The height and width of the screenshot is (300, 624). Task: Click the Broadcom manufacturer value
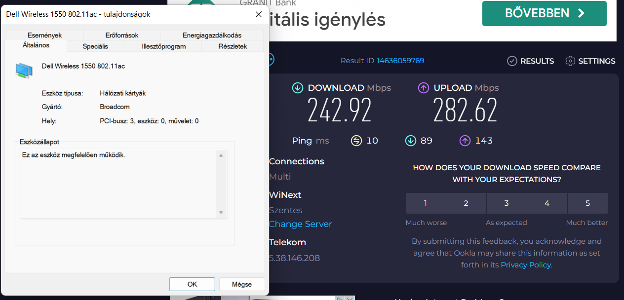point(115,107)
